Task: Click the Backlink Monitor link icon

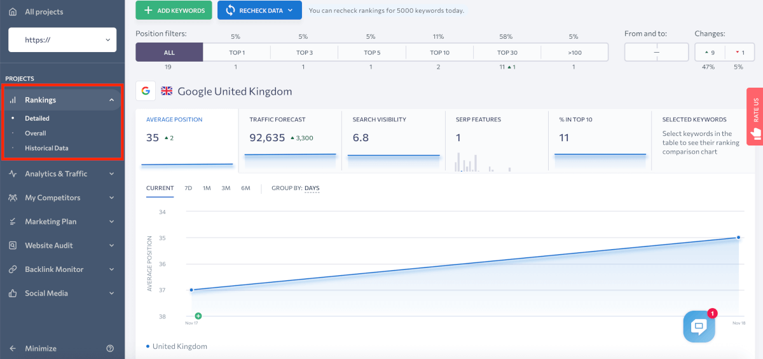Action: (x=13, y=269)
